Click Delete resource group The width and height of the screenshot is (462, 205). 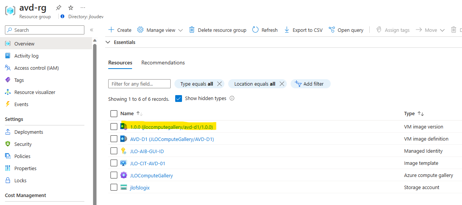pyautogui.click(x=218, y=30)
